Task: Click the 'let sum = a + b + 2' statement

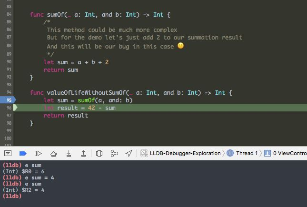Action: point(76,62)
